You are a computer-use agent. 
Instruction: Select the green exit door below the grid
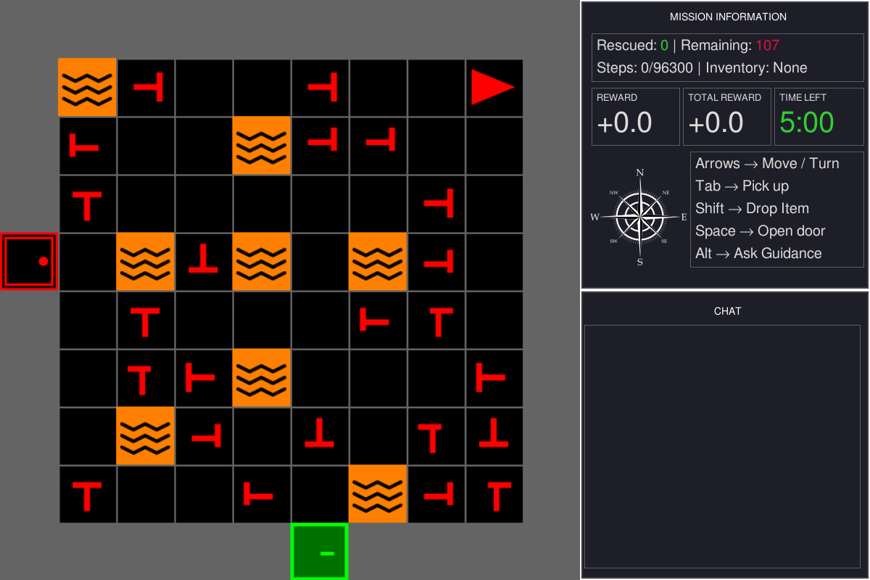[x=320, y=551]
